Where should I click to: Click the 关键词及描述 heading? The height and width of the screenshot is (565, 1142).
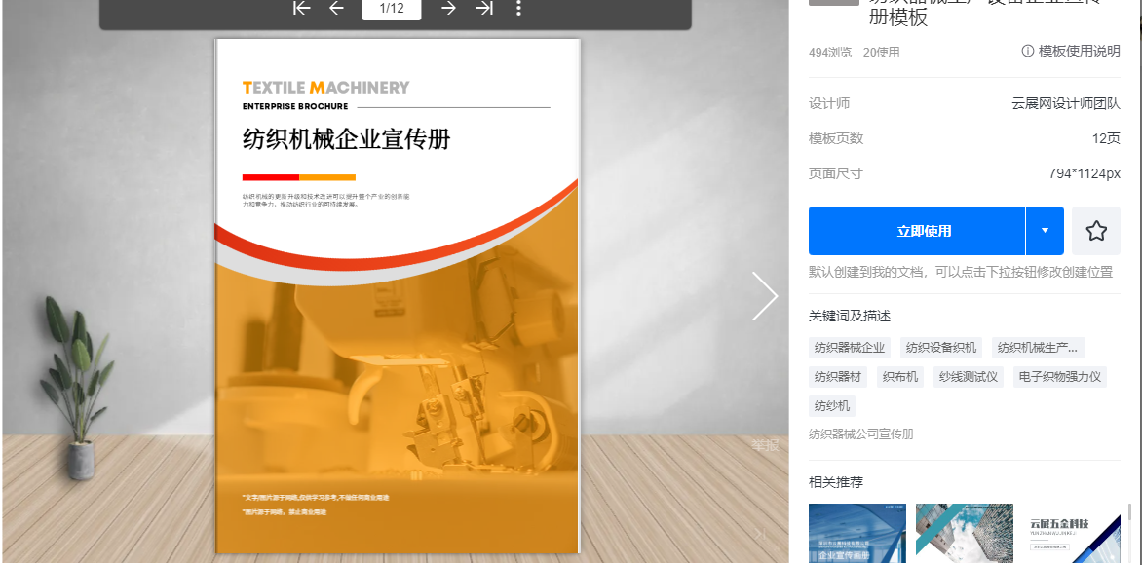850,316
